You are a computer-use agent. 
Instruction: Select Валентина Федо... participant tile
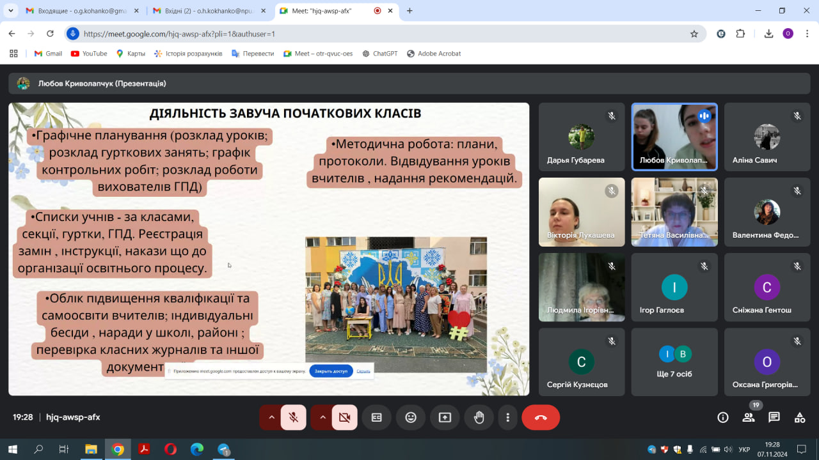pyautogui.click(x=767, y=212)
